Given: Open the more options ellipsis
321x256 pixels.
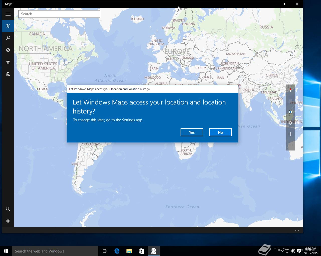Looking at the screenshot, I should point(297,230).
